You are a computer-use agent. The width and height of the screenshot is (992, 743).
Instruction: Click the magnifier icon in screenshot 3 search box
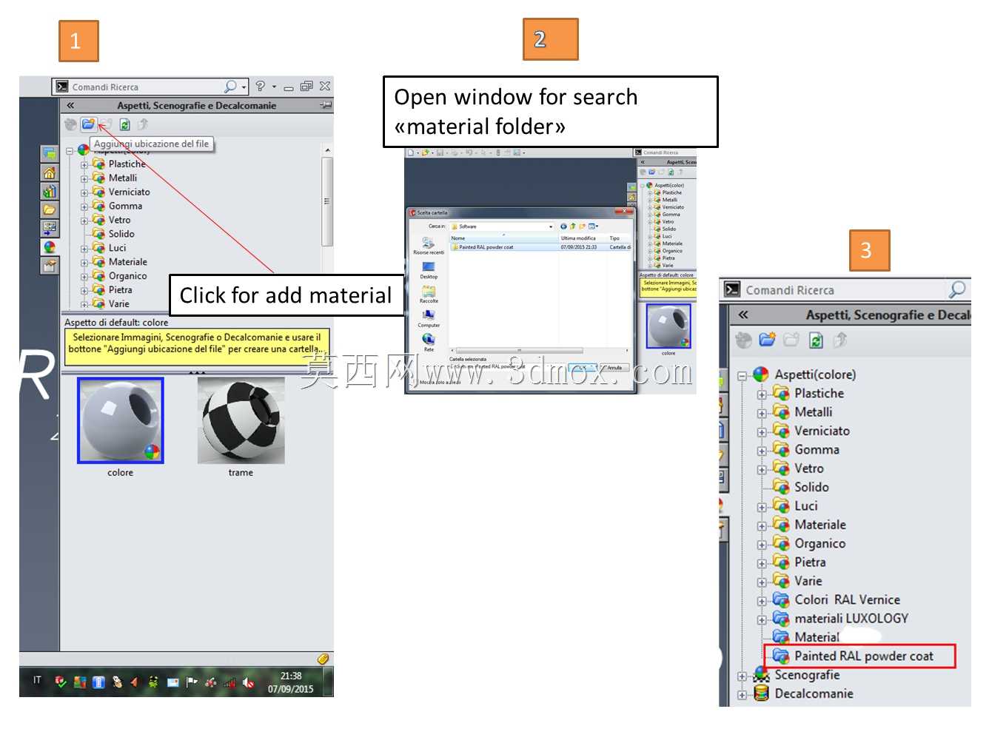pos(957,289)
